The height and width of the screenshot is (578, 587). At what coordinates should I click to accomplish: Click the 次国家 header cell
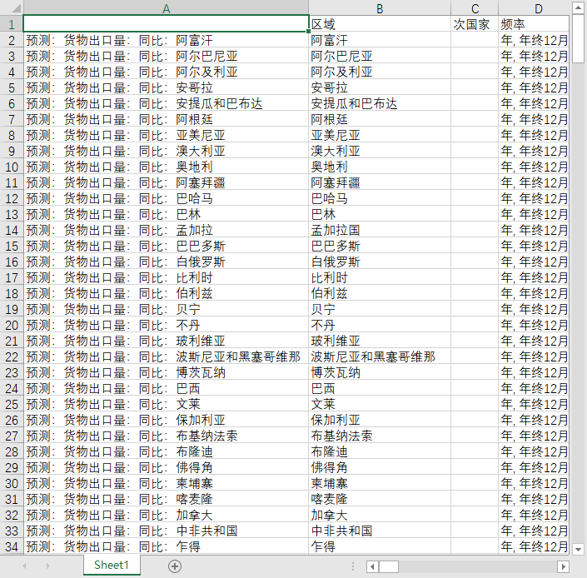(x=475, y=24)
